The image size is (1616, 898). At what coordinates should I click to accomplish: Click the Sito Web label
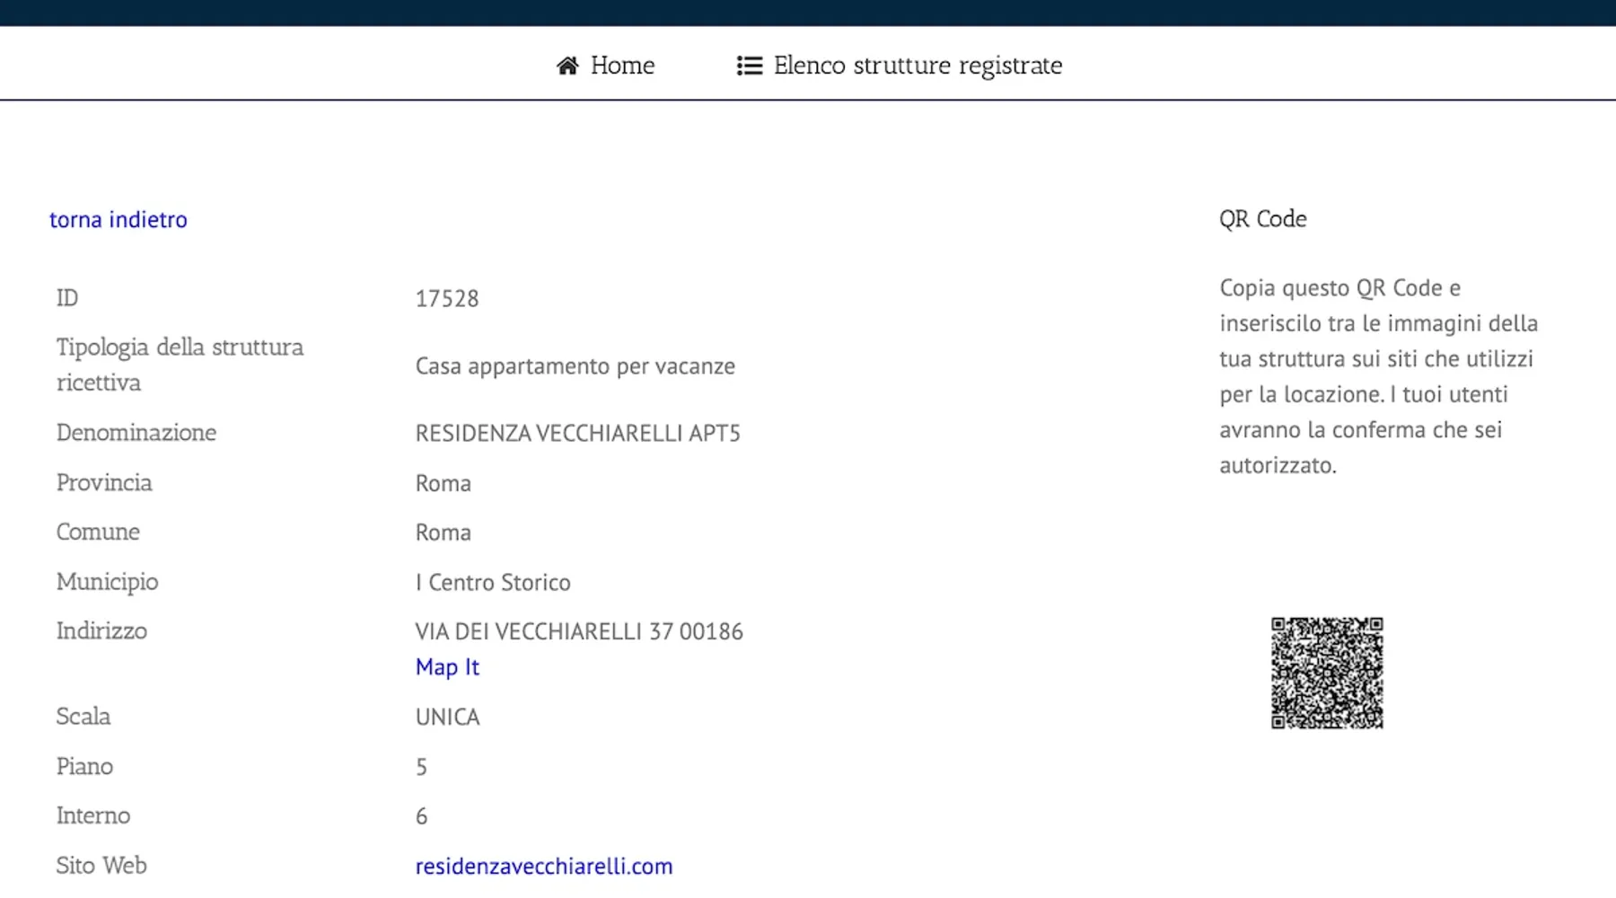[x=101, y=866]
